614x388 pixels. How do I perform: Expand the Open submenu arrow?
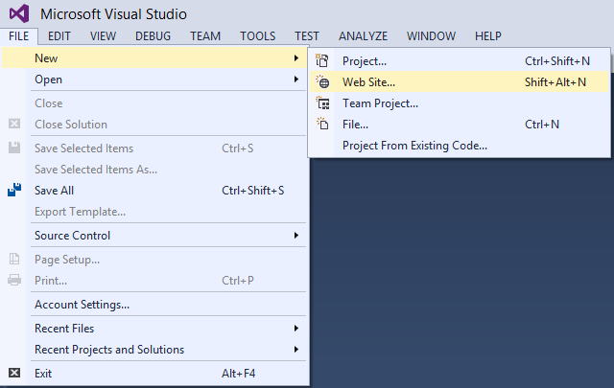(x=296, y=80)
